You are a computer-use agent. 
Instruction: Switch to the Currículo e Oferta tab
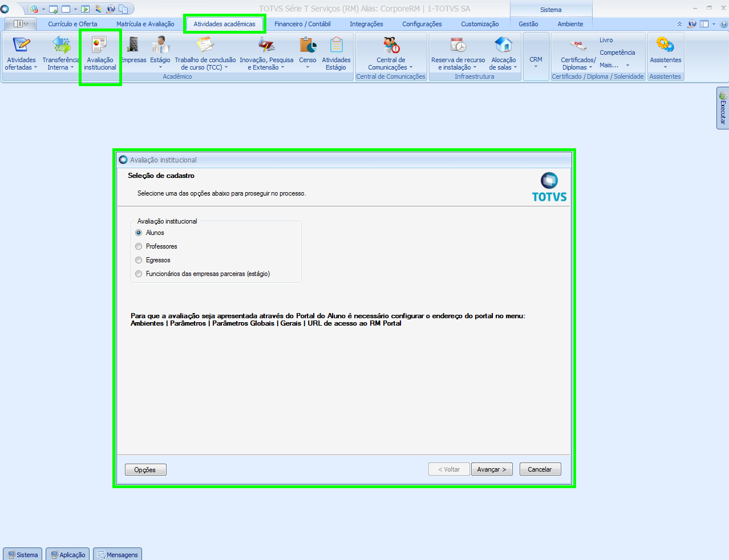(72, 24)
